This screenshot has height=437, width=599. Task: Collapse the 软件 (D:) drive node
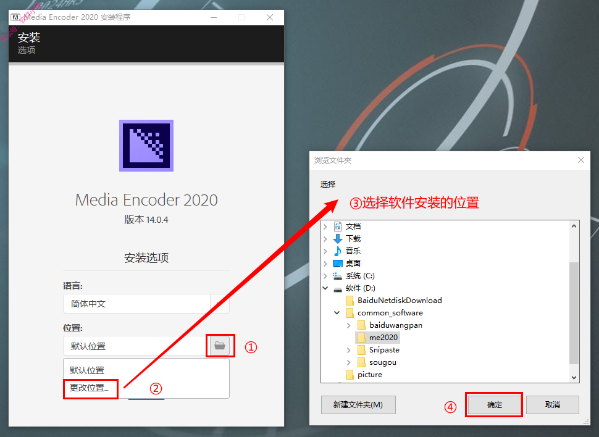click(325, 288)
